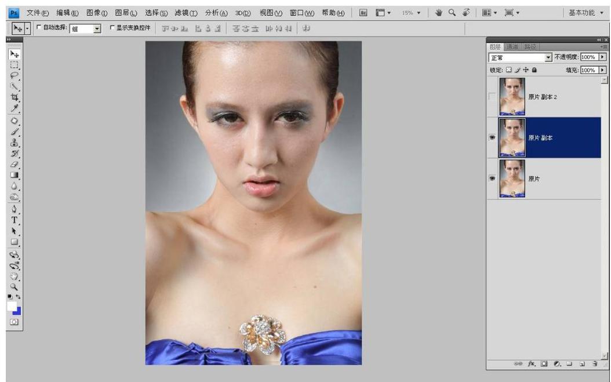Select the Clone Stamp tool
The image size is (611, 382).
pyautogui.click(x=14, y=143)
